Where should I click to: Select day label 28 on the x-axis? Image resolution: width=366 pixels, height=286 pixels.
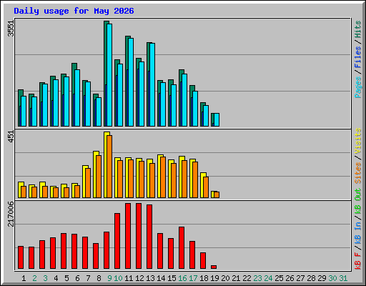(311, 278)
